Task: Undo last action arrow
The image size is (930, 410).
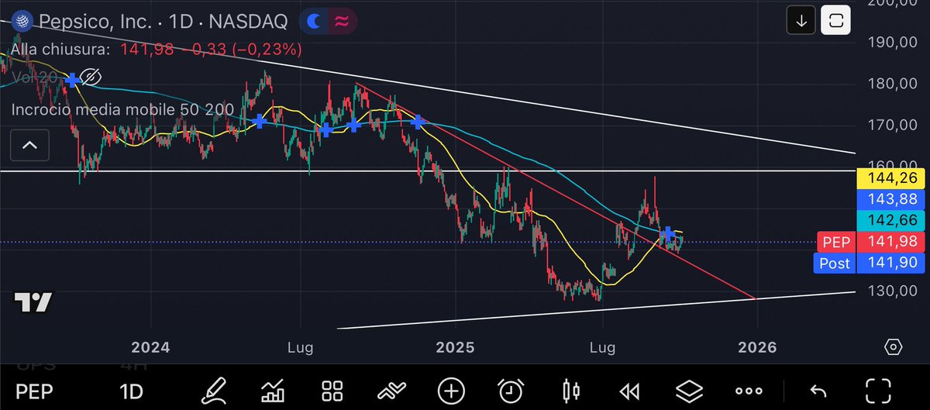Action: [818, 390]
